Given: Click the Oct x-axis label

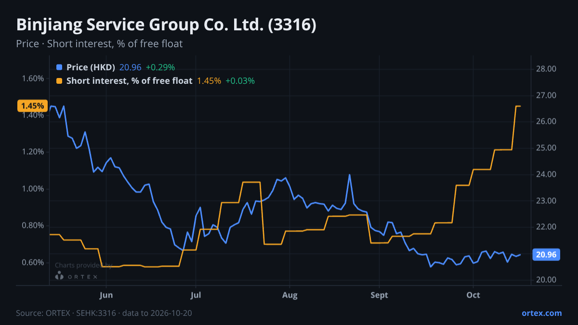Looking at the screenshot, I should (x=473, y=295).
